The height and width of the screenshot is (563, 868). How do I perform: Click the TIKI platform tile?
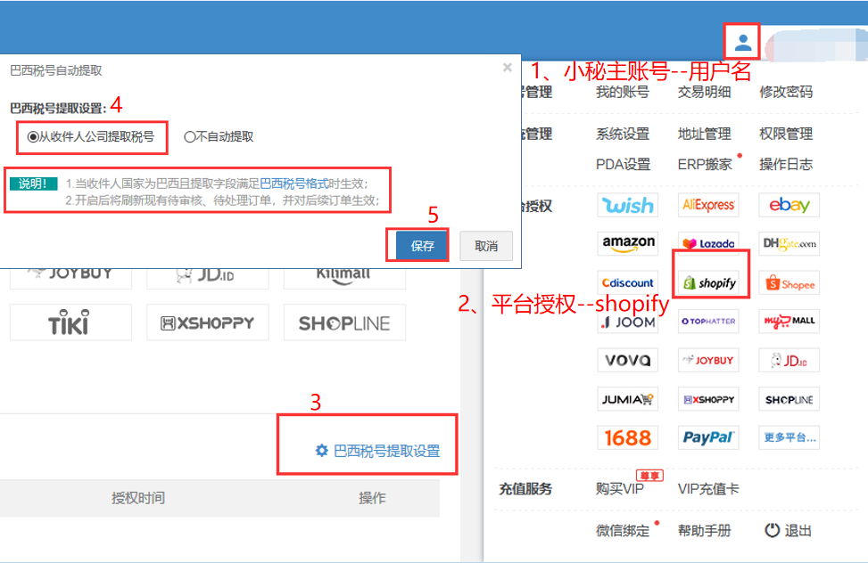coord(70,322)
